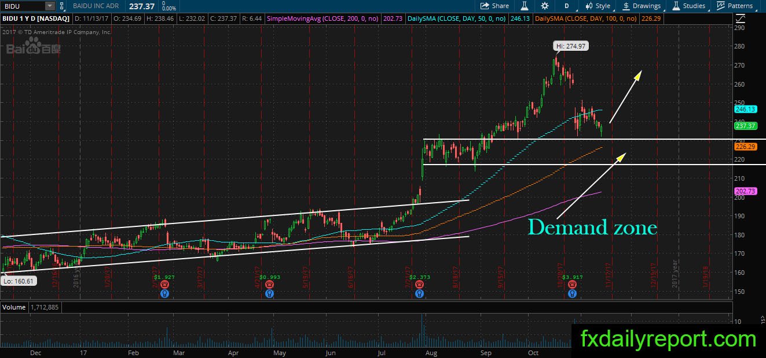Click the blue lightbulb icon under $3.917
The height and width of the screenshot is (358, 766).
(572, 293)
